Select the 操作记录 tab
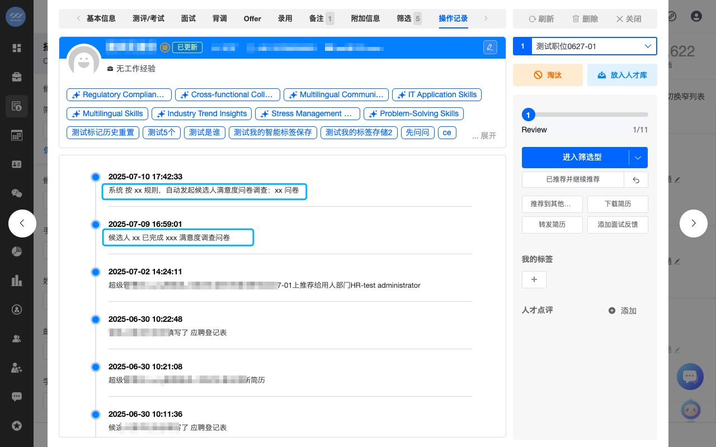716x447 pixels. pos(453,18)
